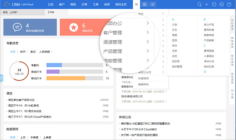Click the paper plane send icon
This screenshot has height=140, width=236.
tap(152, 4)
